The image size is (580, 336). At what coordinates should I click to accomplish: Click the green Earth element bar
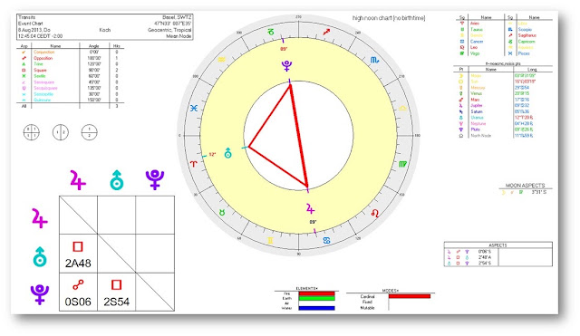[x=316, y=298]
